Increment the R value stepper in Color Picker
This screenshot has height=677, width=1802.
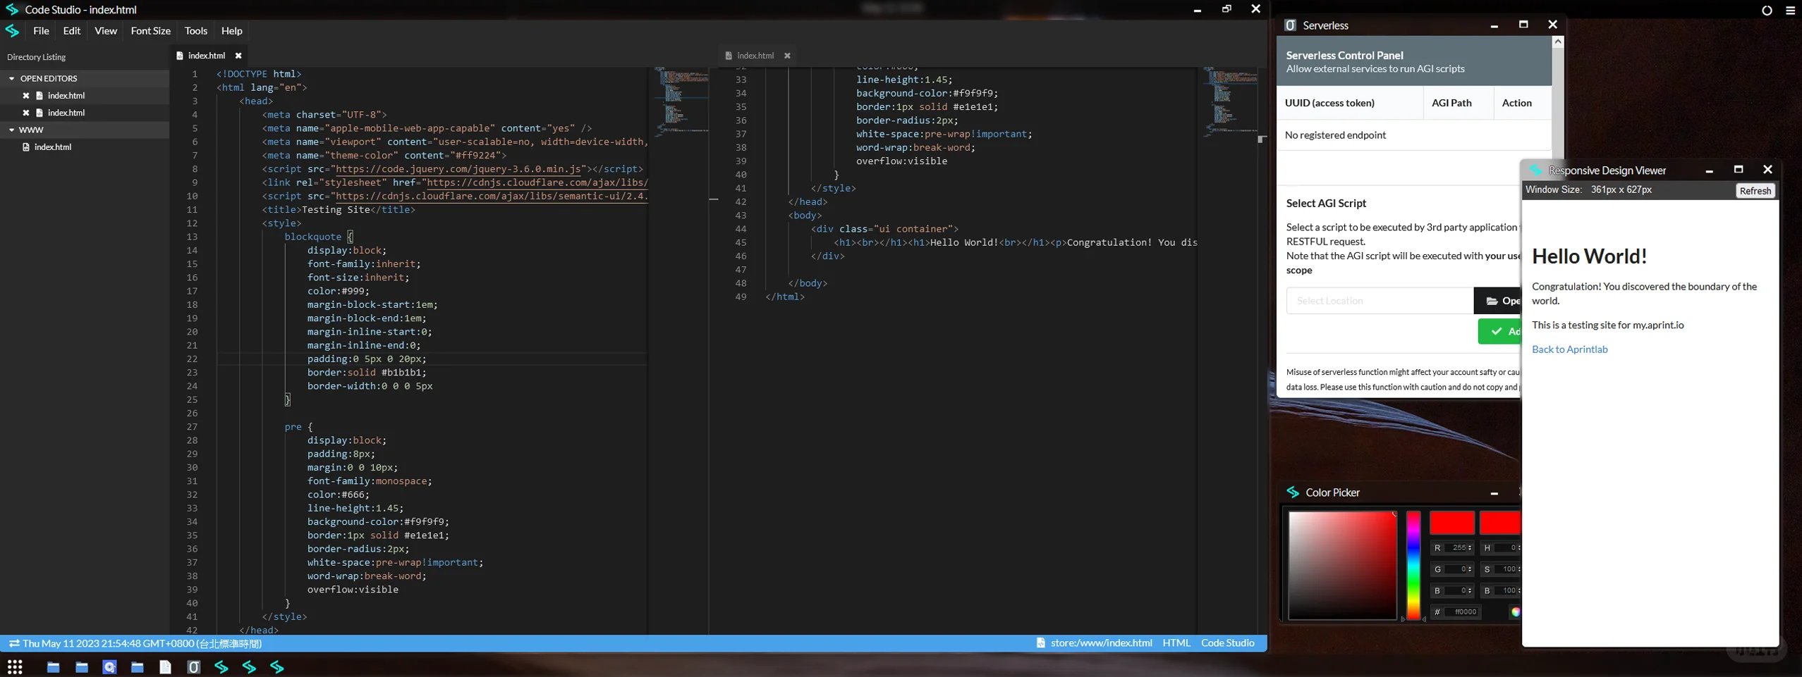(1469, 545)
